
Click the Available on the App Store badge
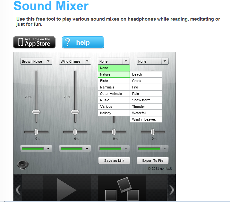click(34, 42)
